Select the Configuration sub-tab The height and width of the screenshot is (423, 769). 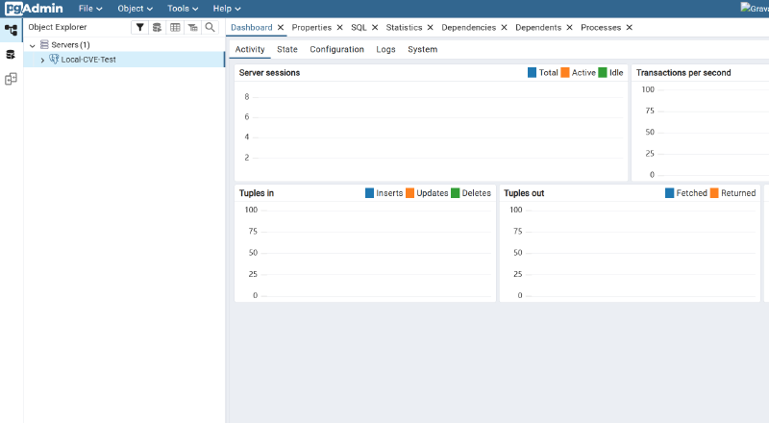tap(336, 49)
